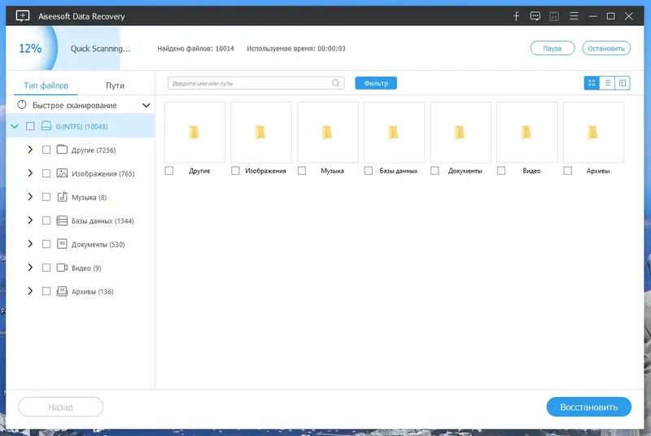
Task: Check the Другие (7256) tree checkbox
Action: pyautogui.click(x=46, y=150)
